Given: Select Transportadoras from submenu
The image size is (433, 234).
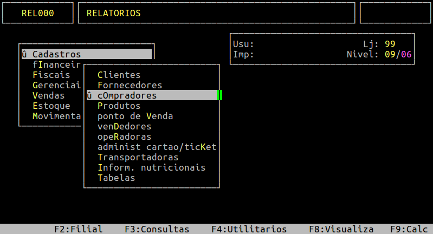Looking at the screenshot, I should [x=138, y=157].
